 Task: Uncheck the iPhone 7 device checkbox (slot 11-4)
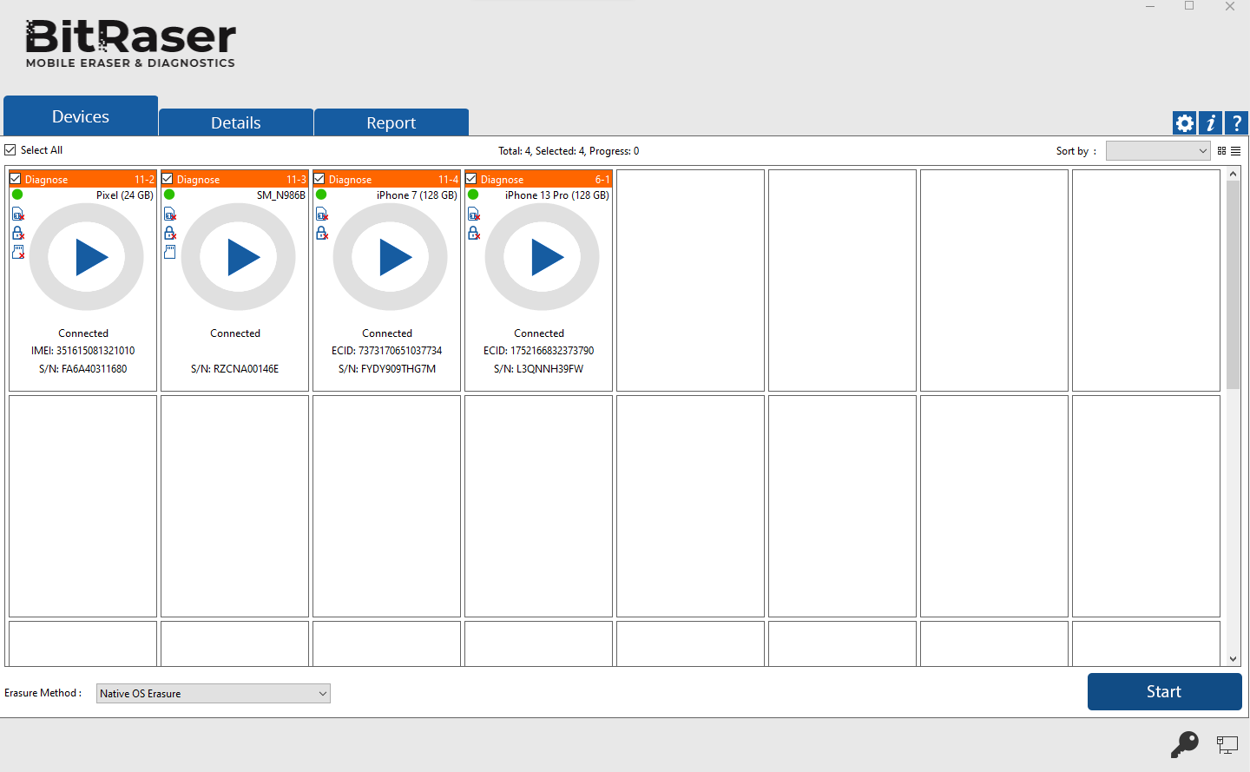(319, 179)
